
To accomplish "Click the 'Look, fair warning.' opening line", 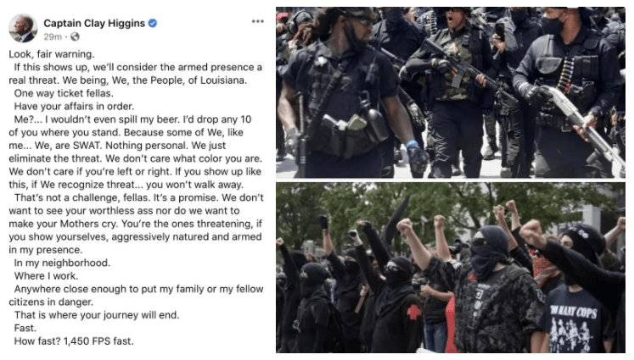I will pyautogui.click(x=52, y=54).
